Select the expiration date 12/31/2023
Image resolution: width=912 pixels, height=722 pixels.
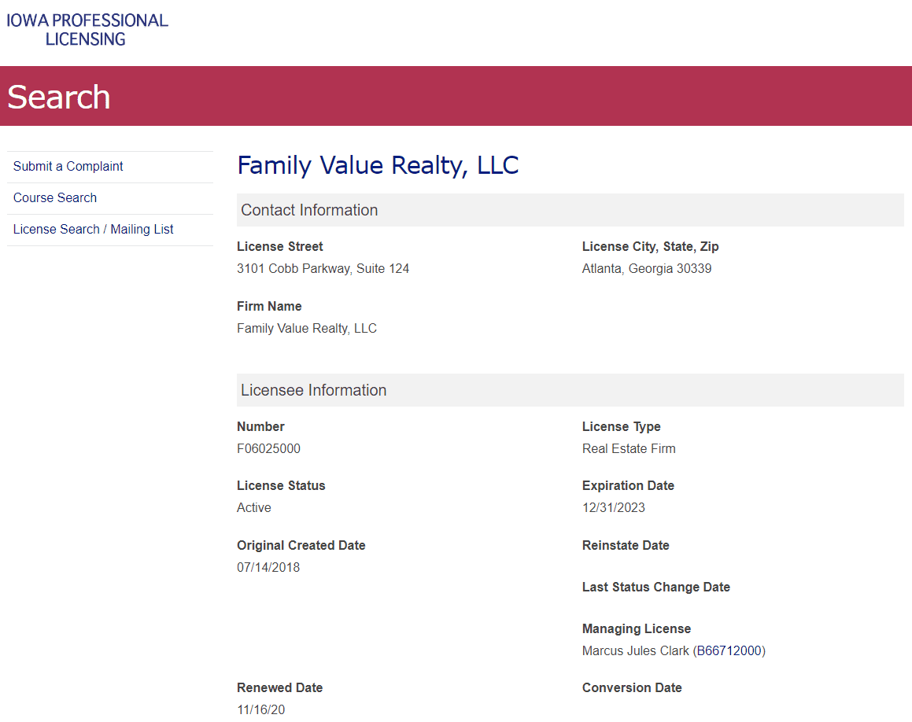(x=613, y=507)
